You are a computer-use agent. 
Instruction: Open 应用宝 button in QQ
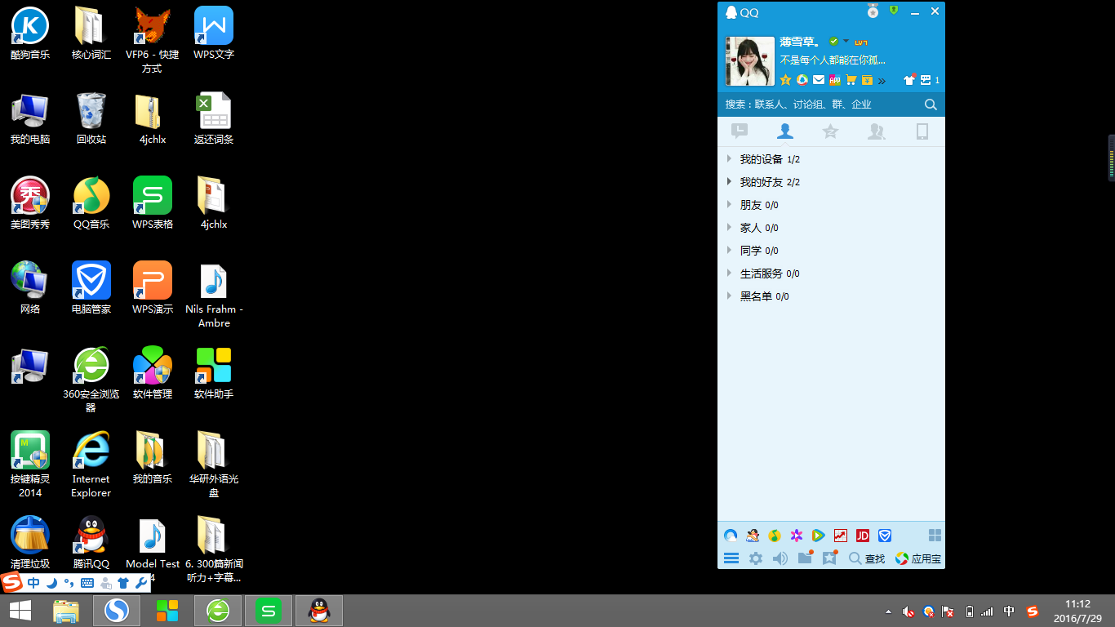[x=918, y=558]
